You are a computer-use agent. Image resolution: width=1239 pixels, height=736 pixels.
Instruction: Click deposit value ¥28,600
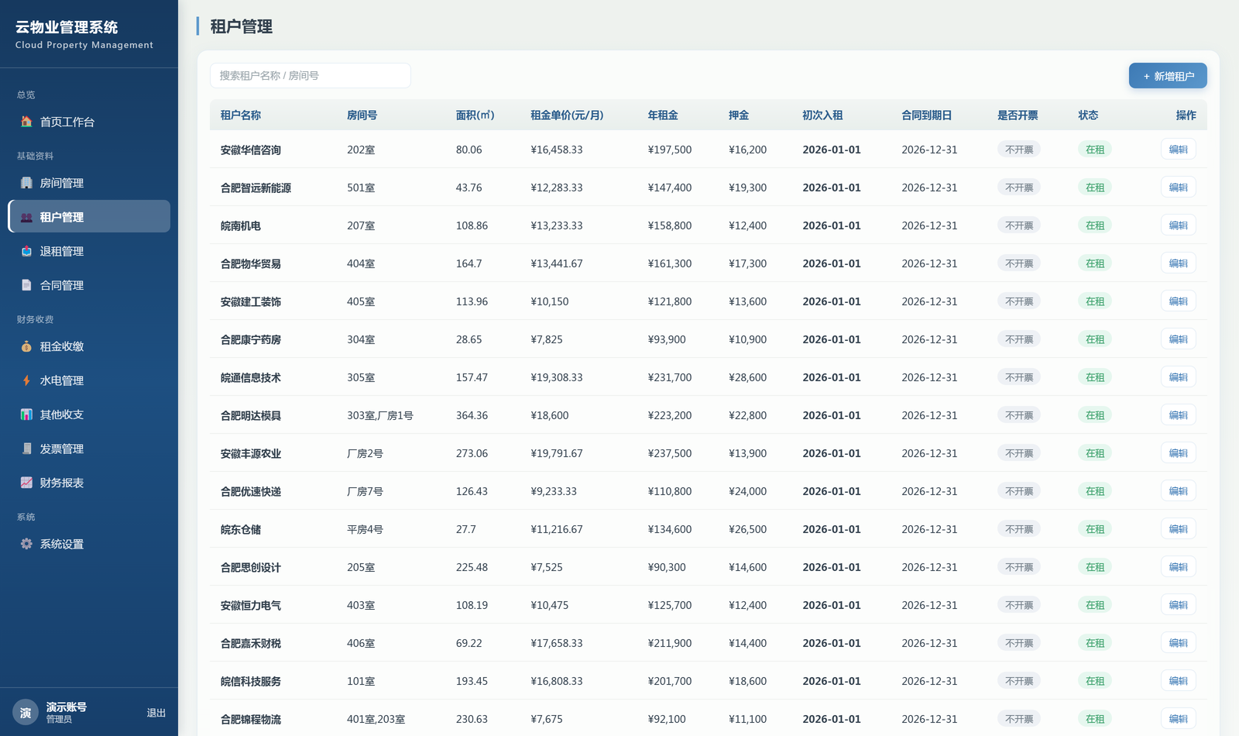point(748,377)
